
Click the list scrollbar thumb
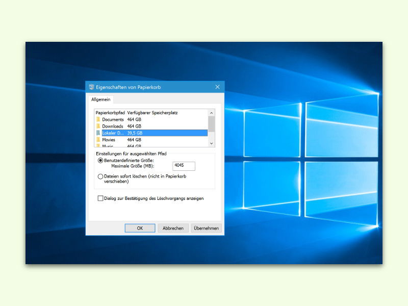coord(211,124)
